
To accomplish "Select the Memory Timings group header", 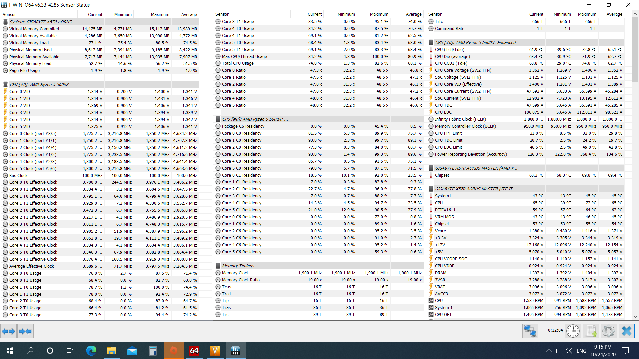I will [319, 266].
